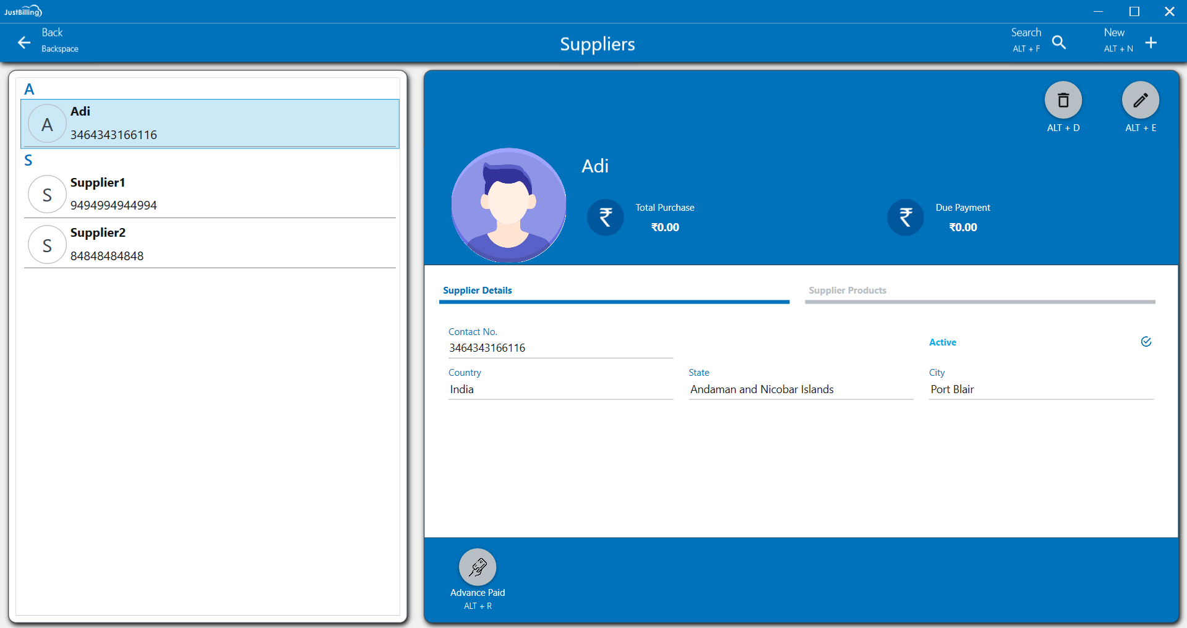
Task: Open Advance Paid payment icon
Action: (477, 567)
